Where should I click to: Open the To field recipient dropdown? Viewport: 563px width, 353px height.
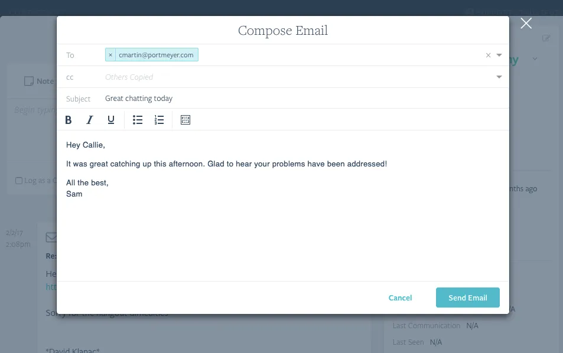tap(499, 55)
